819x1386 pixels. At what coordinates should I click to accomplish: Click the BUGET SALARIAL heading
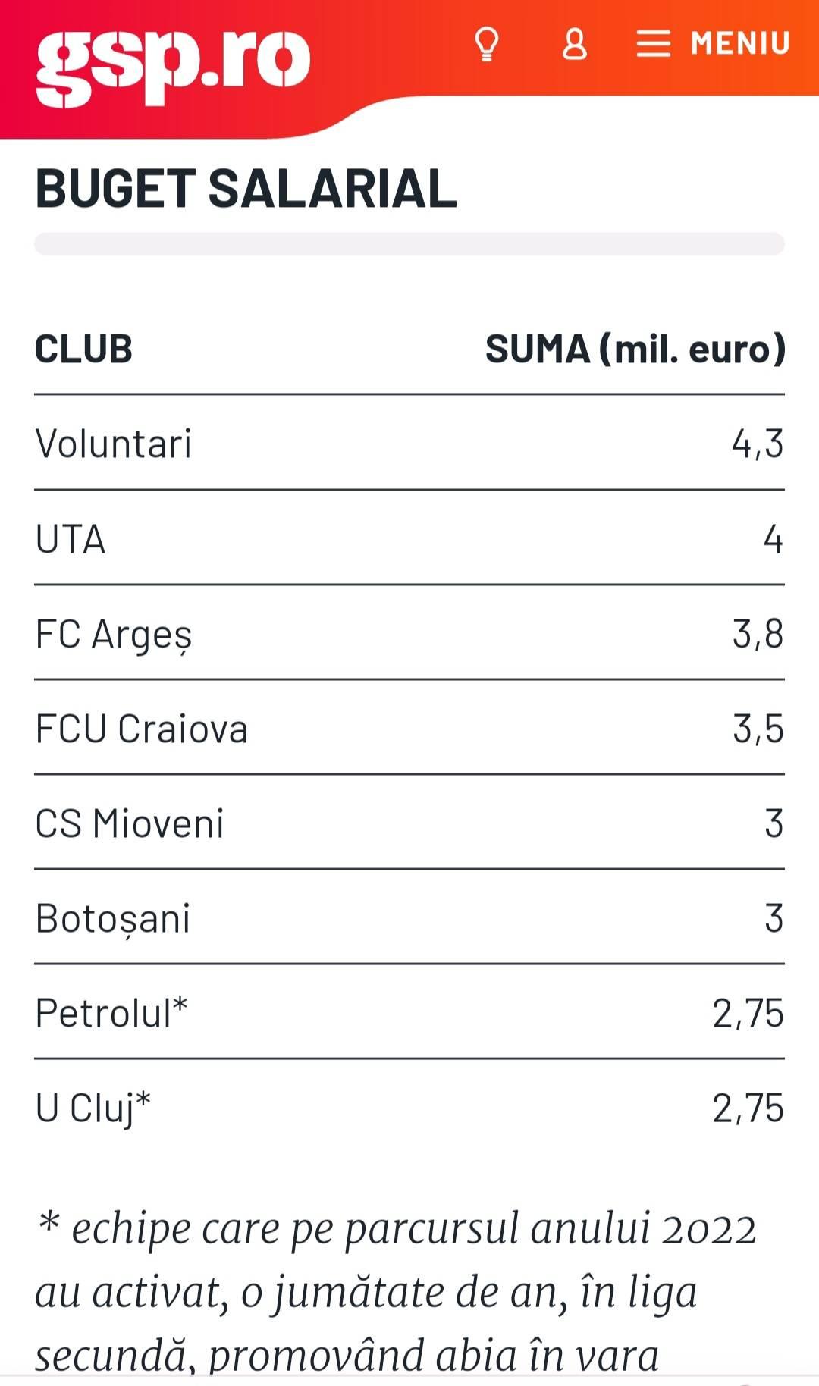click(246, 189)
